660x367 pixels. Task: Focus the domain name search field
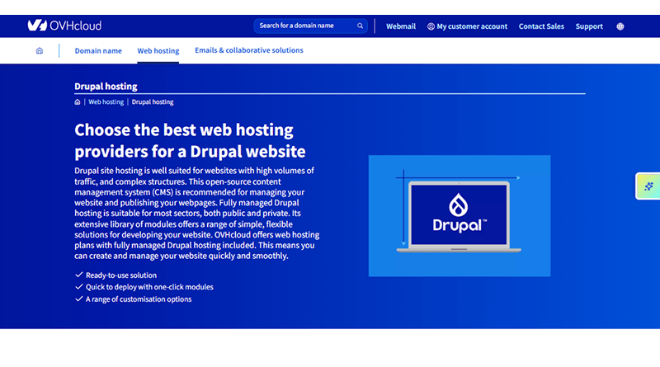pyautogui.click(x=311, y=26)
